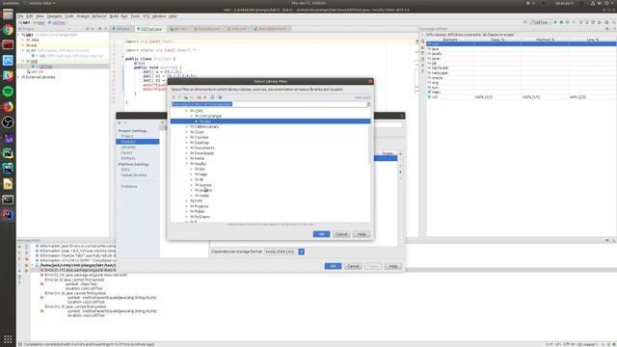Open Help in Select Library Files dialog
This screenshot has width=617, height=347.
tap(362, 234)
